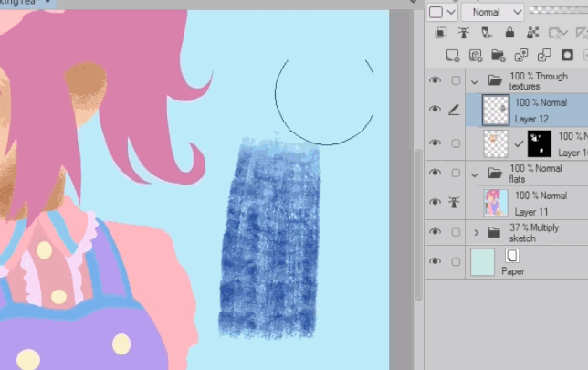
Task: Toggle clip to layer below icon
Action: 441,33
